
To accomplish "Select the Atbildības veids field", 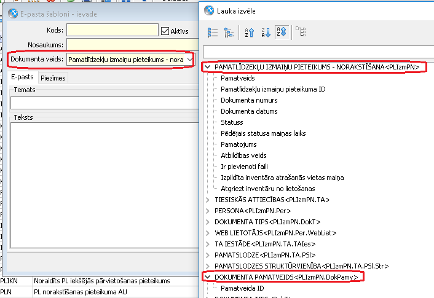I will click(243, 155).
